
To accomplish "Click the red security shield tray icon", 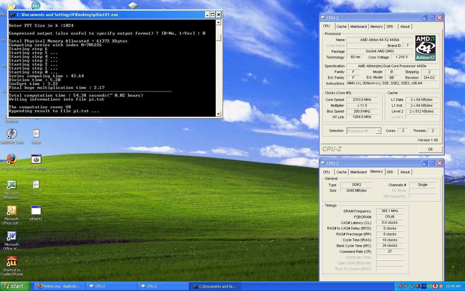I will click(x=400, y=286).
